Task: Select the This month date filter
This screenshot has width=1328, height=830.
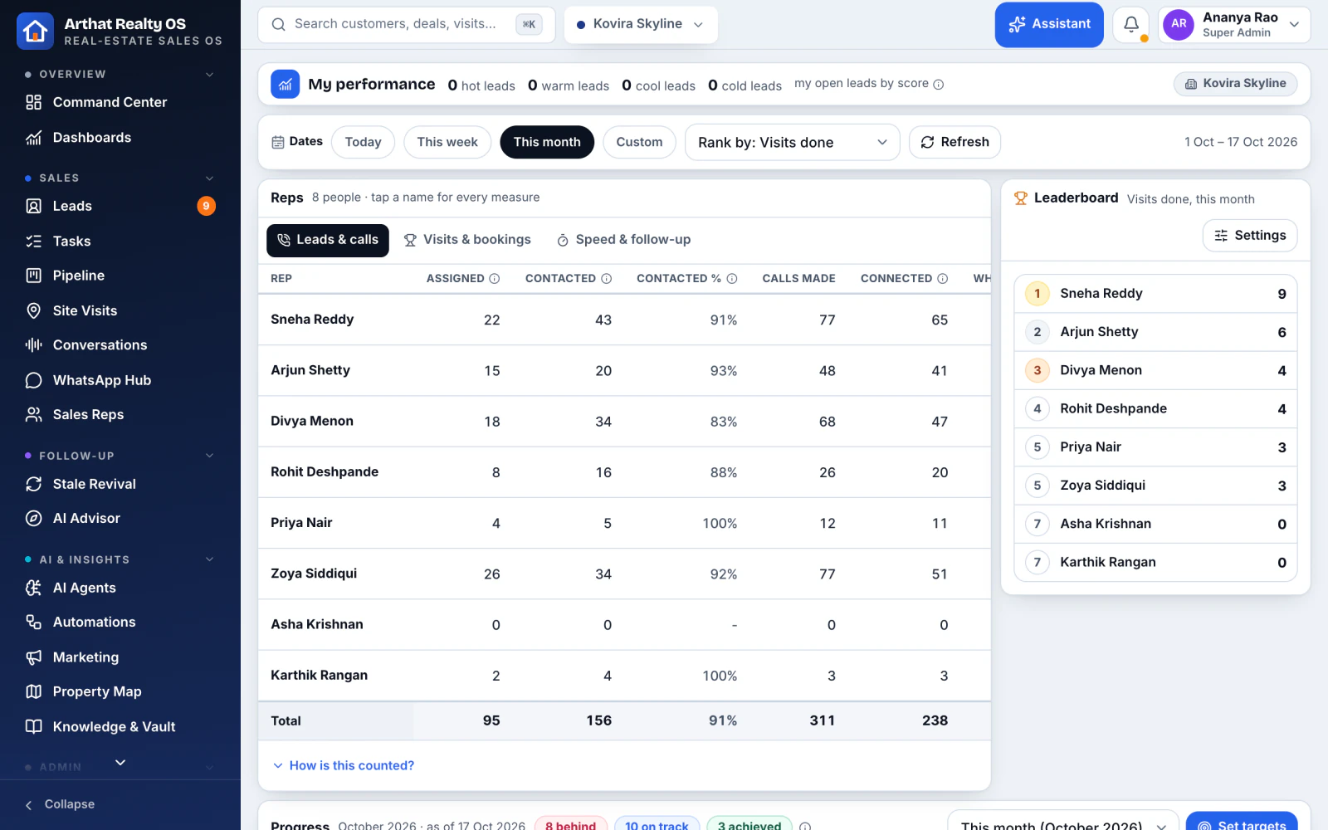Action: click(x=547, y=142)
